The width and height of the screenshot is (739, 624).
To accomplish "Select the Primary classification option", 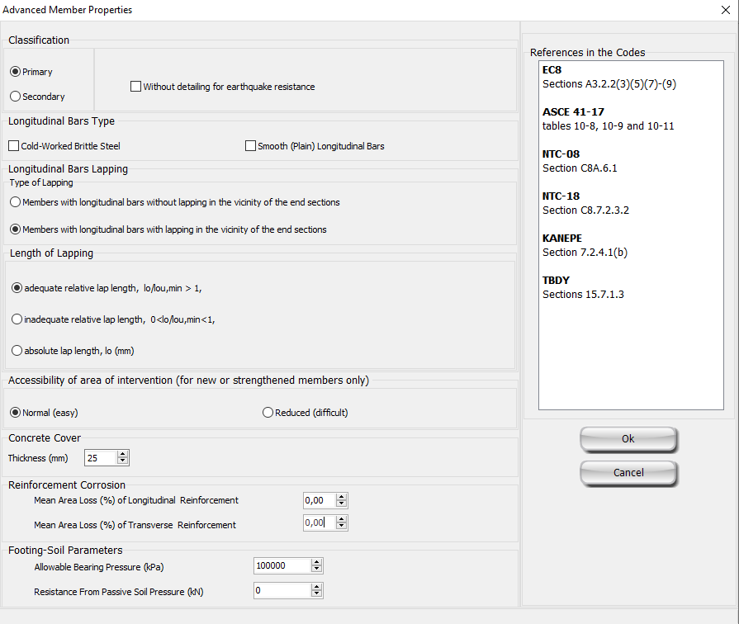I will 15,72.
